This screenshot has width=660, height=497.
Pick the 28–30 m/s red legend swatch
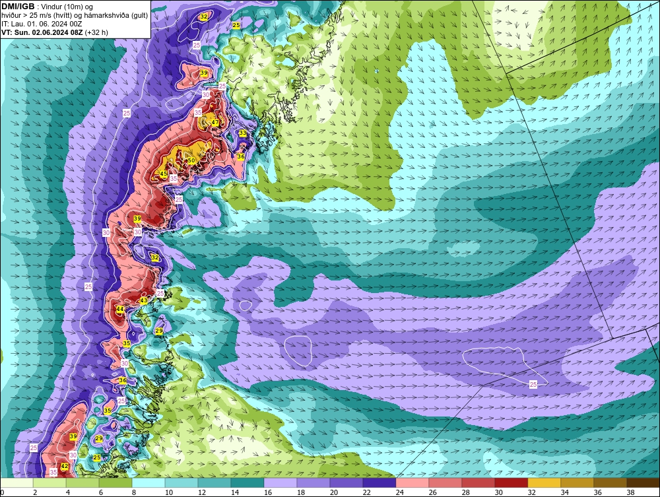[x=478, y=482]
